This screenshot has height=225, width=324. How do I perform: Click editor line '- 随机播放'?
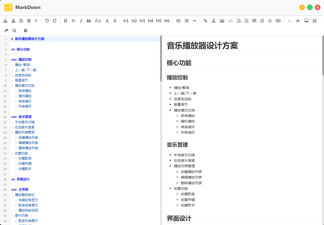point(23,96)
